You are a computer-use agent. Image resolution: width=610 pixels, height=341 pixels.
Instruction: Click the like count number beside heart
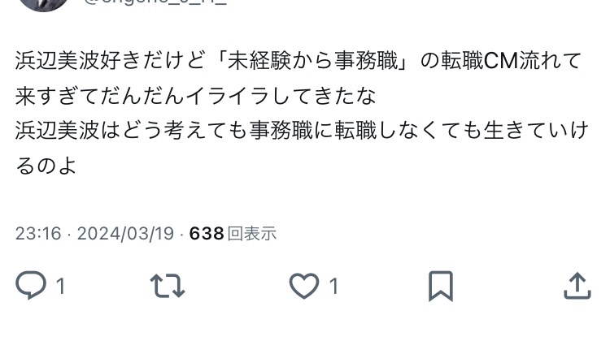tap(333, 287)
